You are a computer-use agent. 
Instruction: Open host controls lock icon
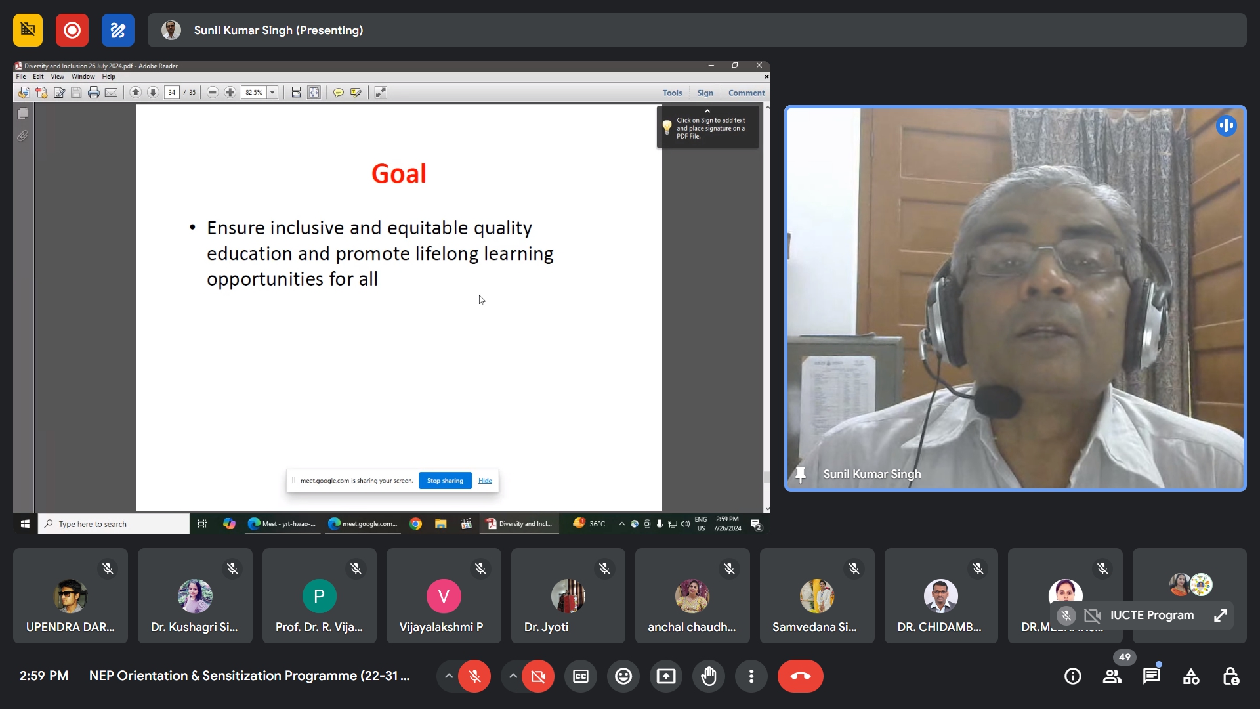tap(1230, 676)
